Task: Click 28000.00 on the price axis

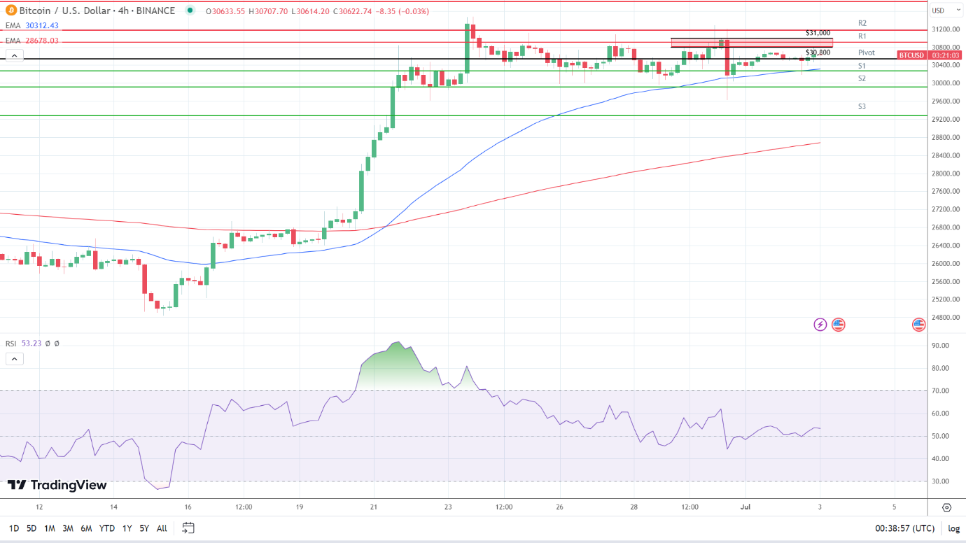Action: tap(945, 174)
